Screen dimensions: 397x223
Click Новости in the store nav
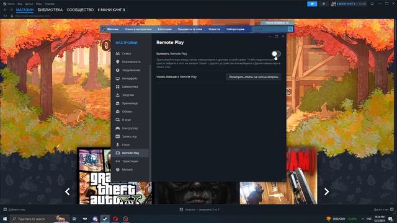pyautogui.click(x=214, y=29)
